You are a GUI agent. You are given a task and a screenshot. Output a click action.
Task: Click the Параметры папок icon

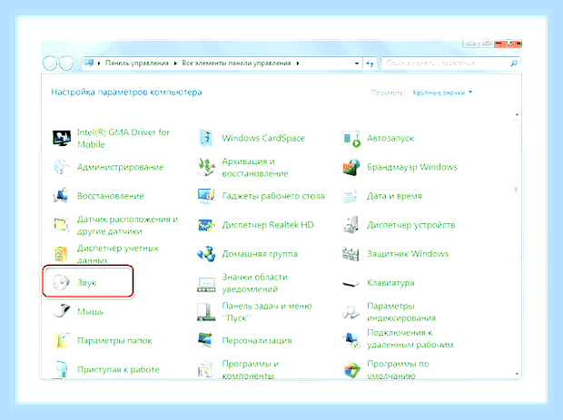(x=62, y=340)
